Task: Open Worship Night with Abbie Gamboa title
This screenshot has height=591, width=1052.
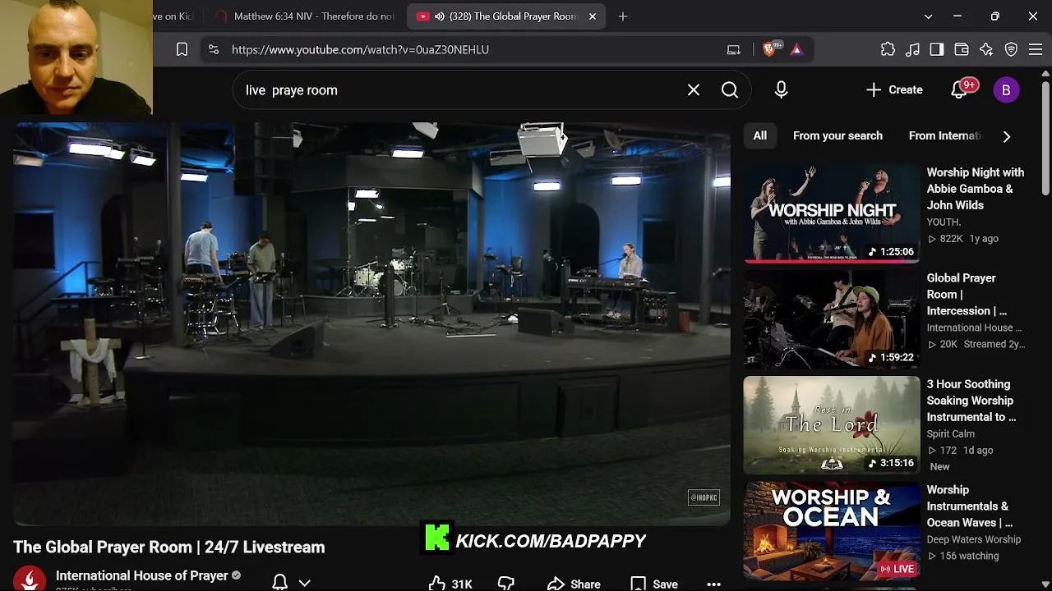Action: (976, 189)
